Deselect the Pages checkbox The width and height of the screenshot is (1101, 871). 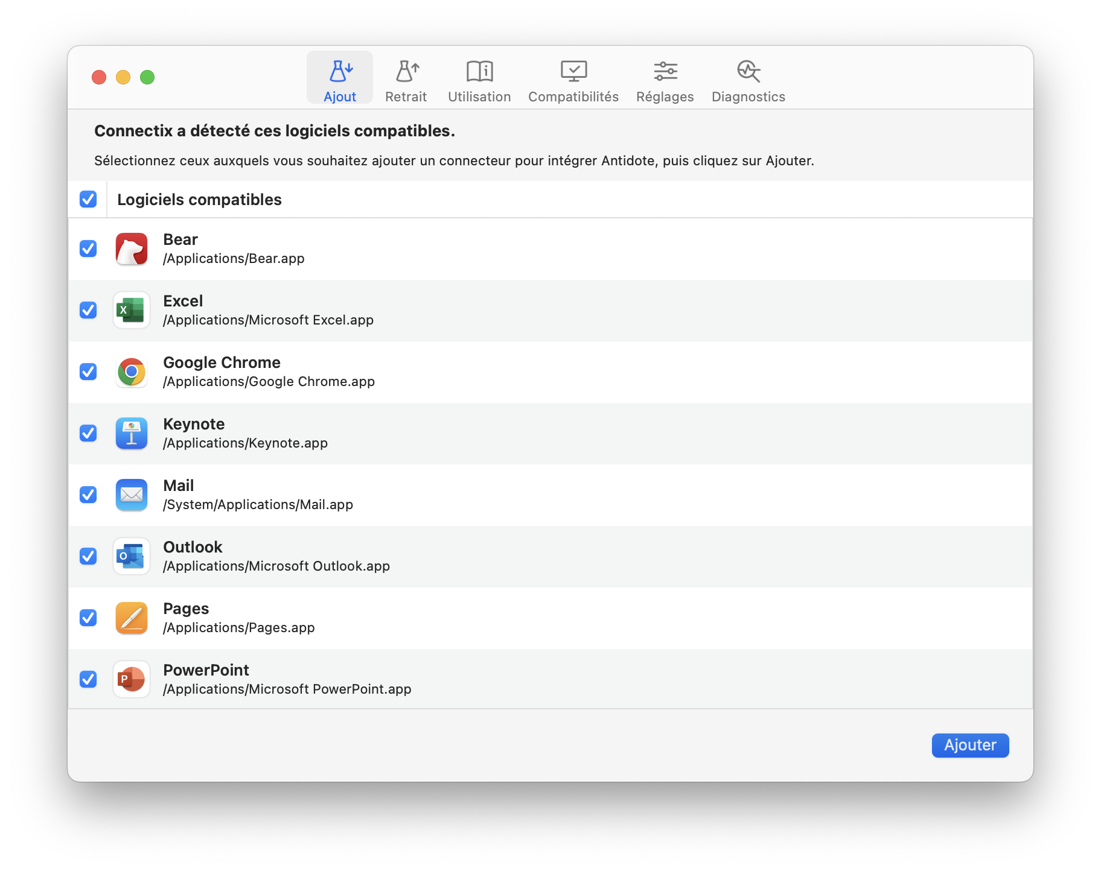(x=88, y=618)
